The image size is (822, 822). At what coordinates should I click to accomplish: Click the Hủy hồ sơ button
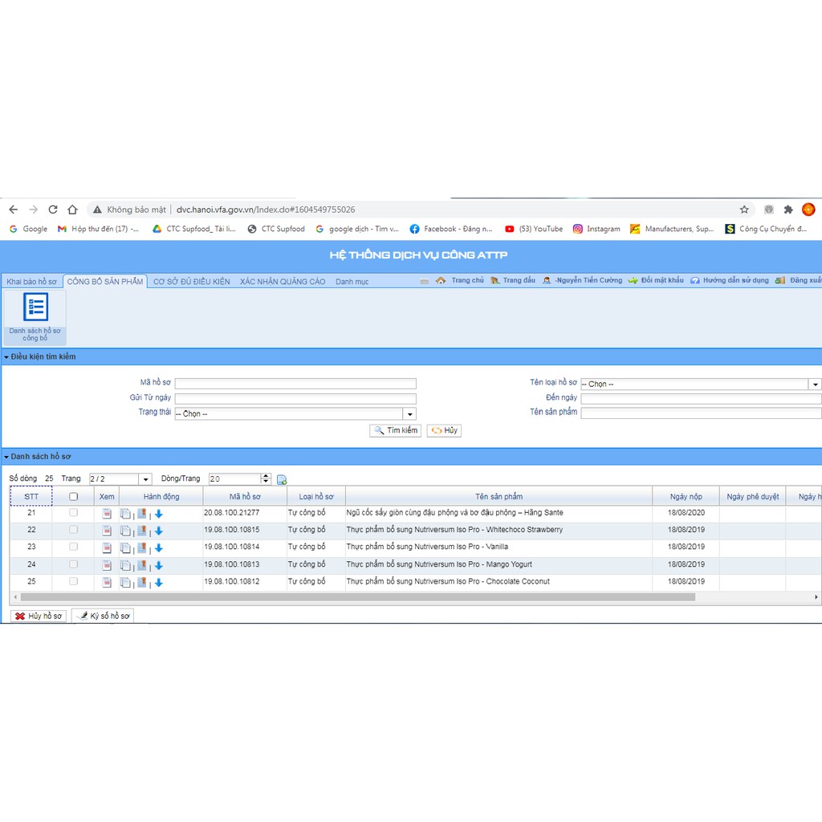39,616
